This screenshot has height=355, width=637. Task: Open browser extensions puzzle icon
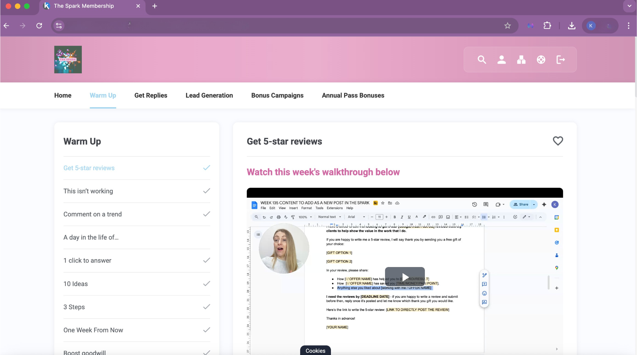pyautogui.click(x=547, y=25)
